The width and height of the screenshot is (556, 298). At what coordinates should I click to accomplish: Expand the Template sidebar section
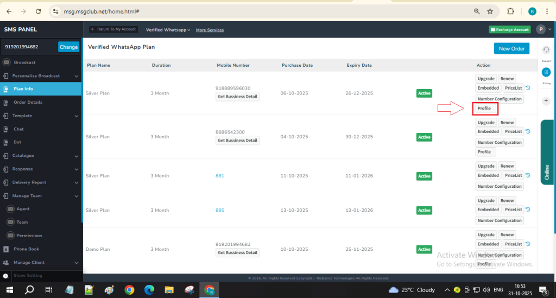[22, 116]
